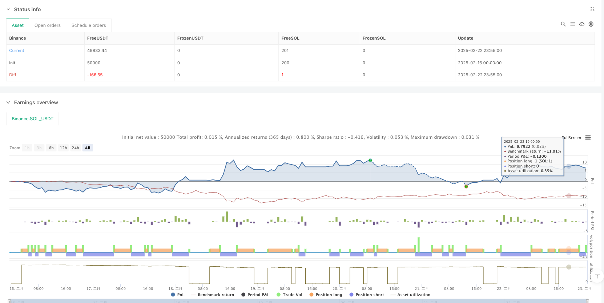Viewport: 604px width, 303px height.
Task: Click the search icon above the asset table
Action: pyautogui.click(x=563, y=24)
